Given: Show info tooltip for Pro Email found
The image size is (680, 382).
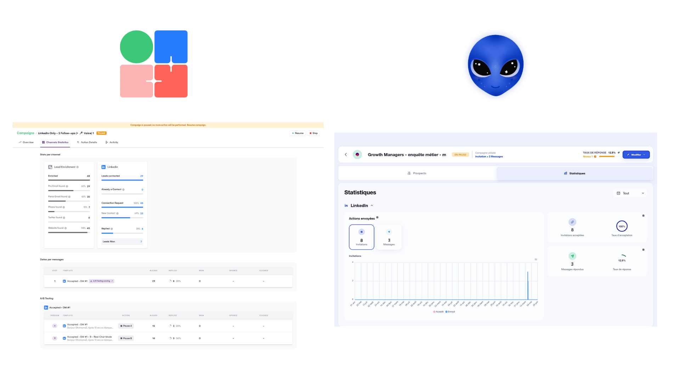Looking at the screenshot, I should pyautogui.click(x=67, y=186).
